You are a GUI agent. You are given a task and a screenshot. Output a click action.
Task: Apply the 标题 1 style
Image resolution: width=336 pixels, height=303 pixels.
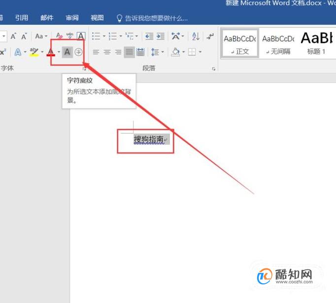(x=316, y=43)
